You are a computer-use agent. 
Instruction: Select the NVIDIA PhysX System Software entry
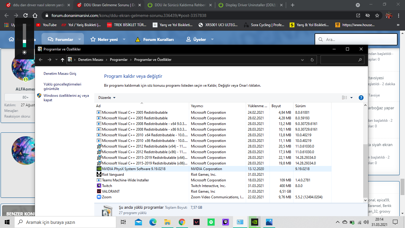[x=133, y=169]
